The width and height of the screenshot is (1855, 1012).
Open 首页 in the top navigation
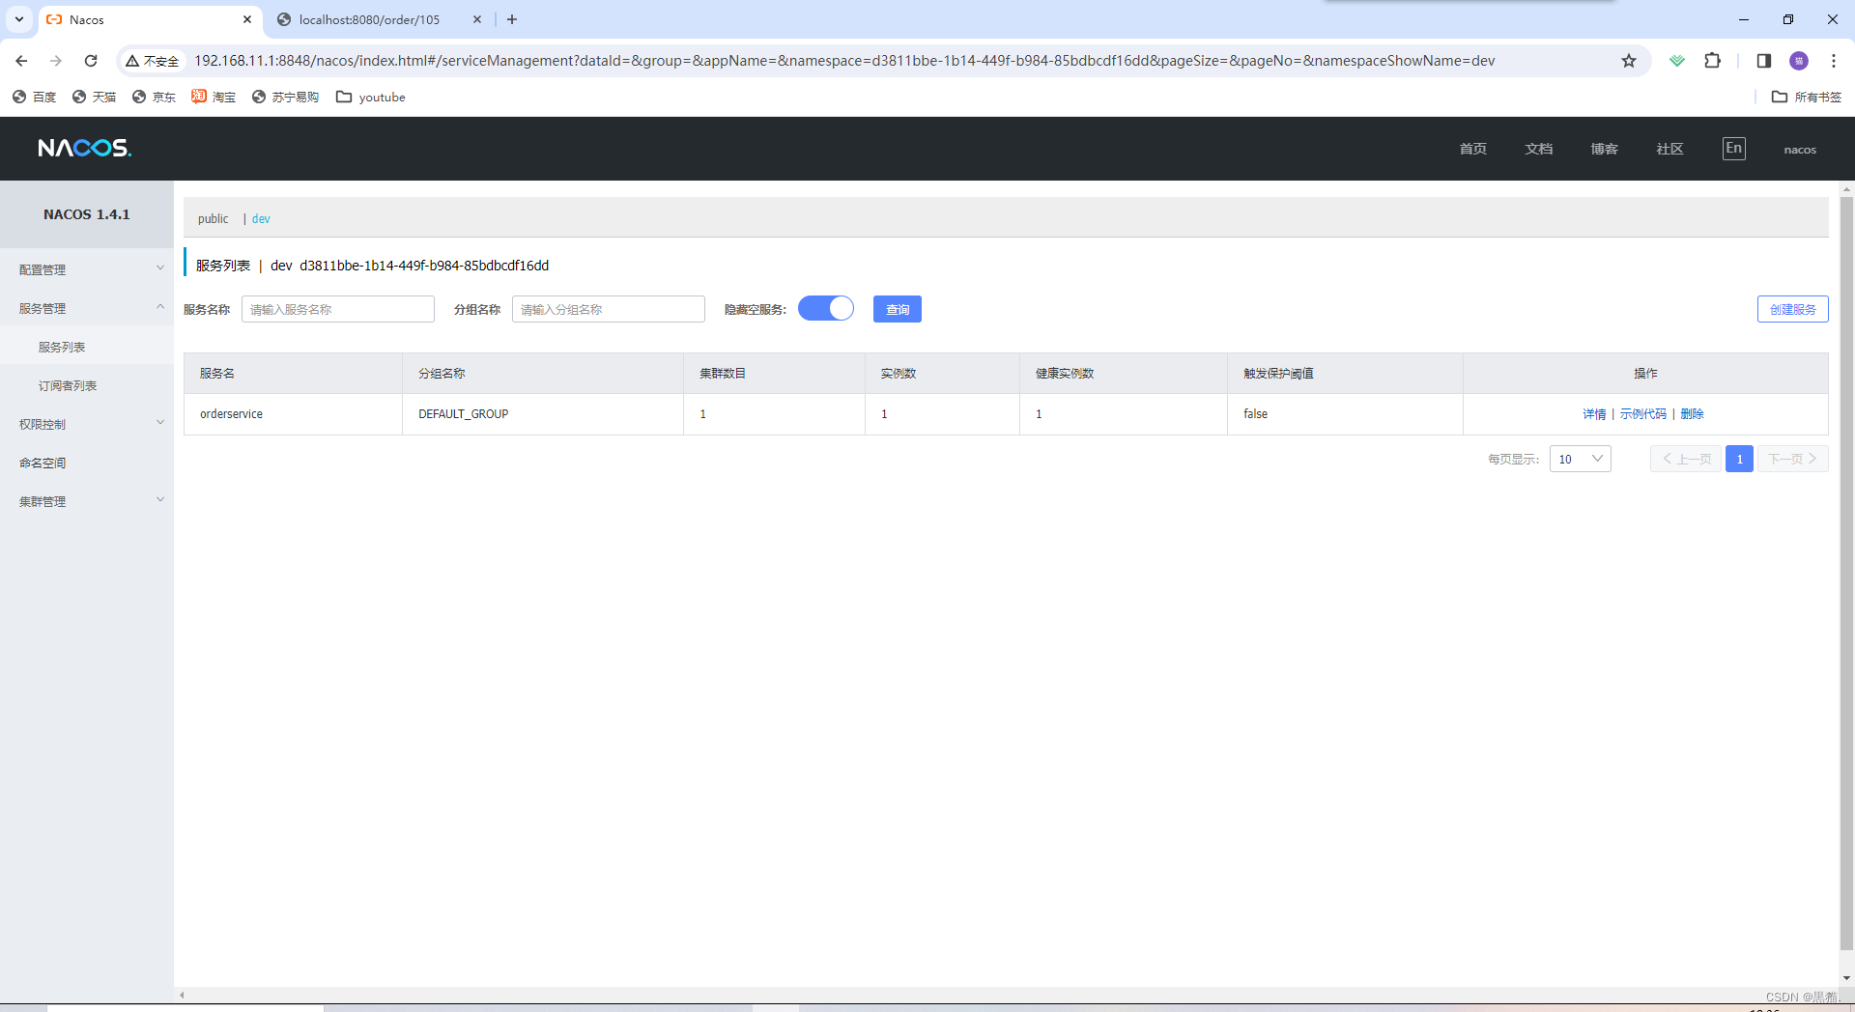click(1472, 149)
